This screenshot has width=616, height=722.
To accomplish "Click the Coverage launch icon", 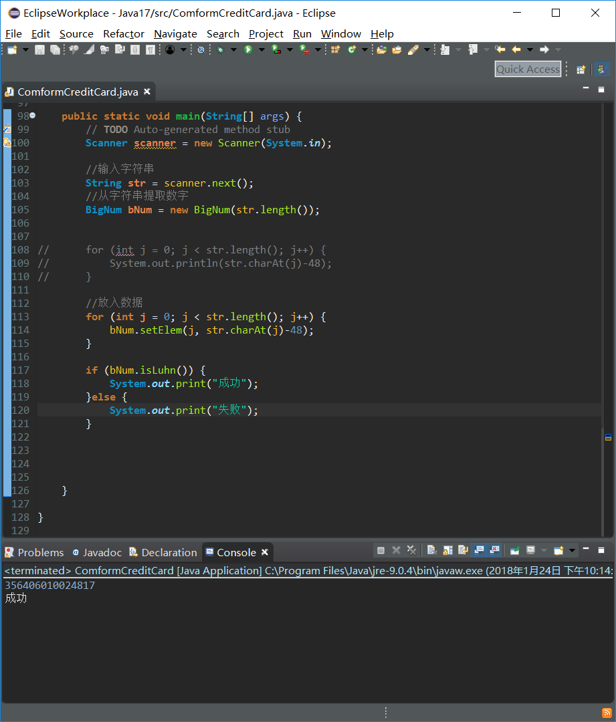I will 276,49.
